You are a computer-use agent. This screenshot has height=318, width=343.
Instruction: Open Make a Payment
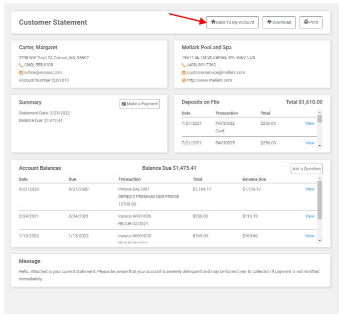click(x=140, y=104)
